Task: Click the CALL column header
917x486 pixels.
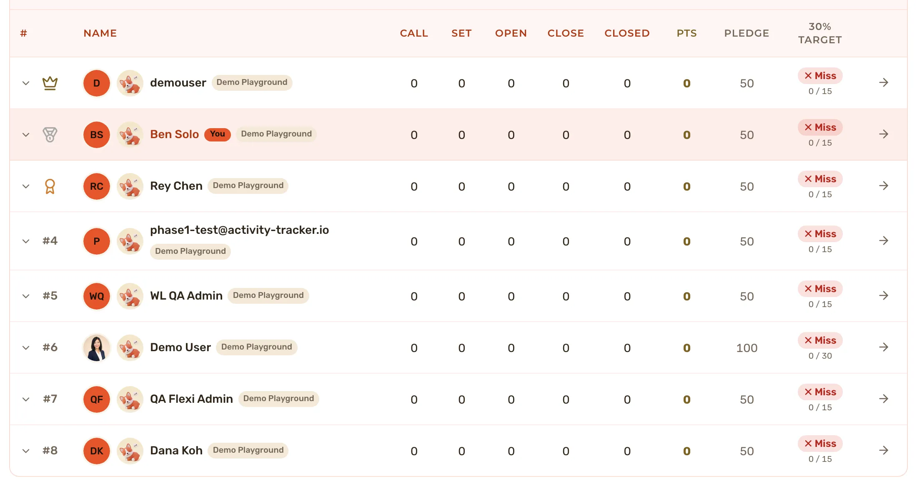Action: pos(414,33)
